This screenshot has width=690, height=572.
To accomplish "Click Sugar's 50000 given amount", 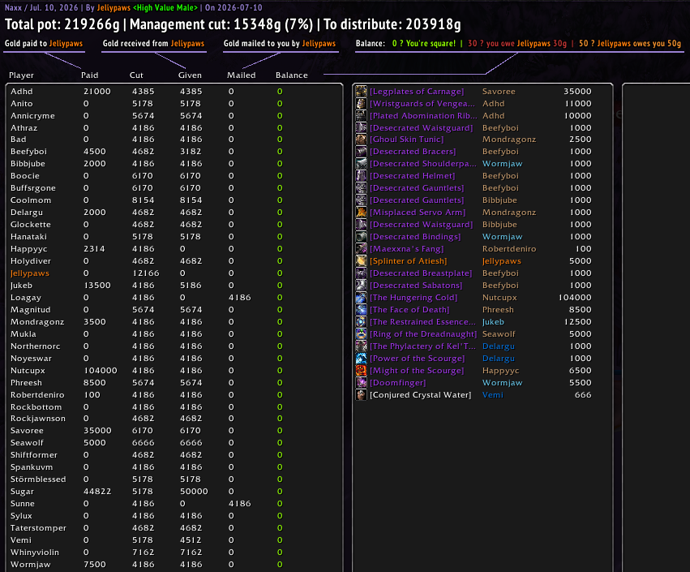I will pyautogui.click(x=194, y=492).
